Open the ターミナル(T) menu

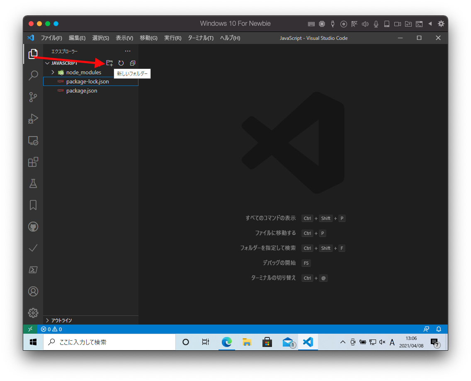(x=201, y=38)
